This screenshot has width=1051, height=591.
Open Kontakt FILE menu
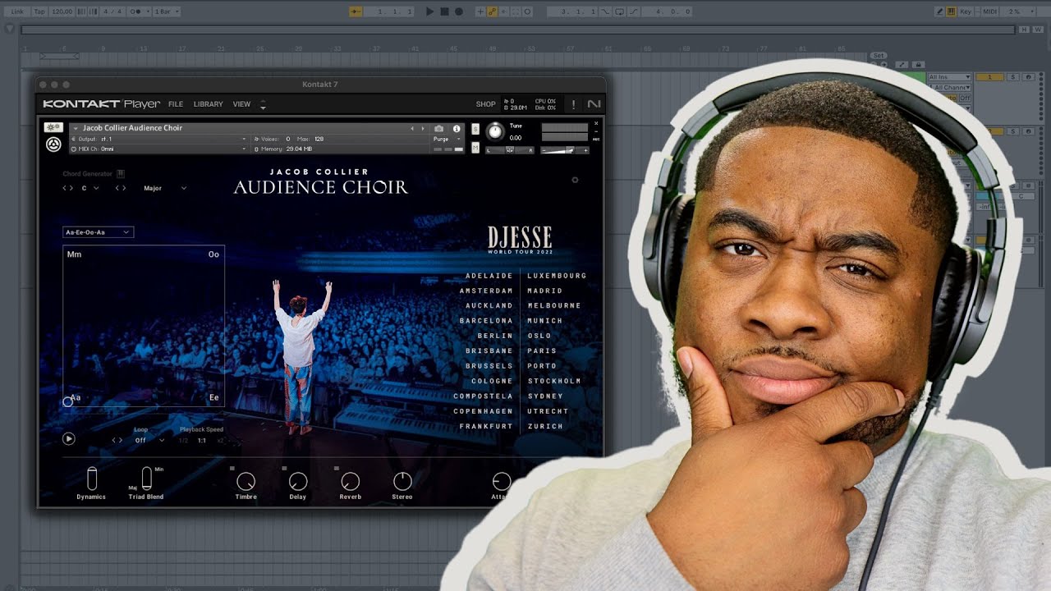tap(176, 104)
